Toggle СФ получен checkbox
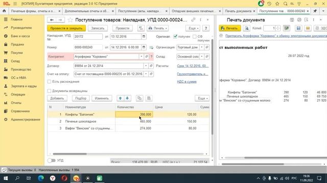Image resolution: width=327 pixels, height=183 pixels. tap(195, 37)
